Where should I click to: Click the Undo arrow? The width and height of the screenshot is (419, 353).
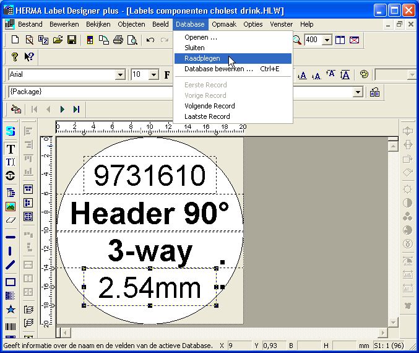click(x=150, y=40)
